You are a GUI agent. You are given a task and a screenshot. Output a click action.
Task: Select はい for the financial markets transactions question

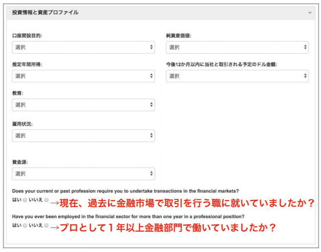click(x=25, y=200)
